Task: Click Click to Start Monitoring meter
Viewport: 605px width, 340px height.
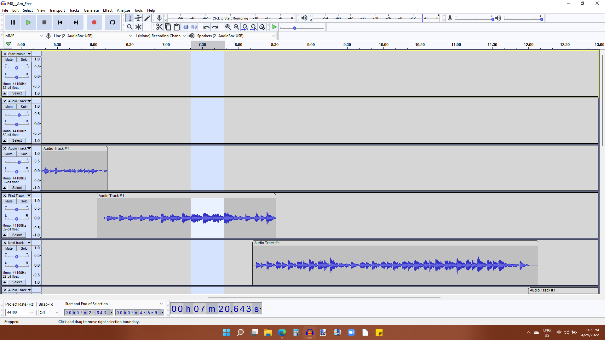Action: pos(230,18)
